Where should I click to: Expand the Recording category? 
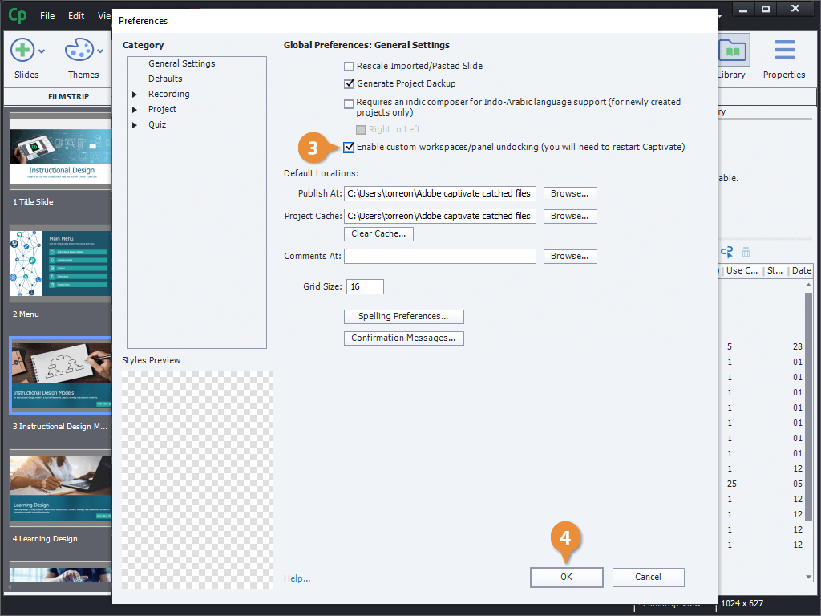(135, 95)
